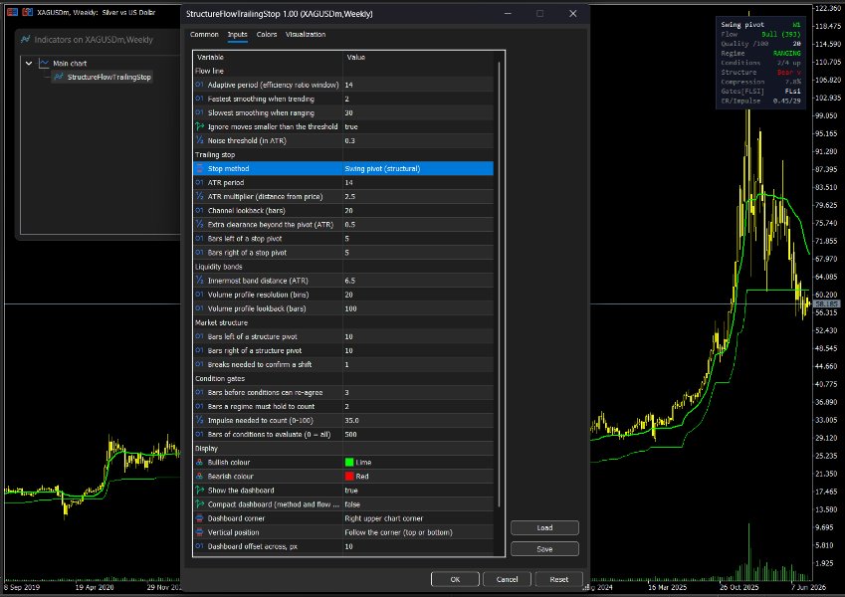Click the bool icon beside Compact dashboard
Screen dimensions: 845x597
click(x=200, y=504)
